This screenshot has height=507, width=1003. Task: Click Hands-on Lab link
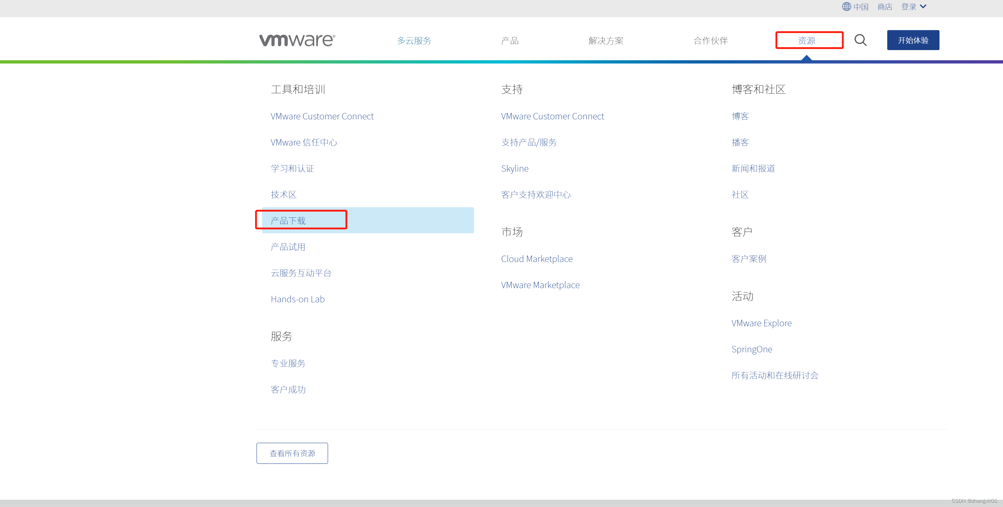297,299
